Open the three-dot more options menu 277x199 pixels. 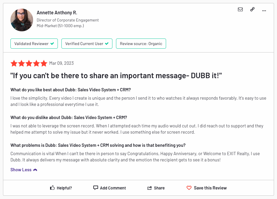pyautogui.click(x=264, y=11)
